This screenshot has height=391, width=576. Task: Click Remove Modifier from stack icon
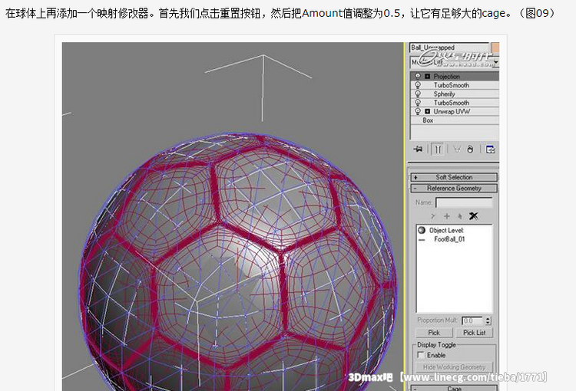470,149
